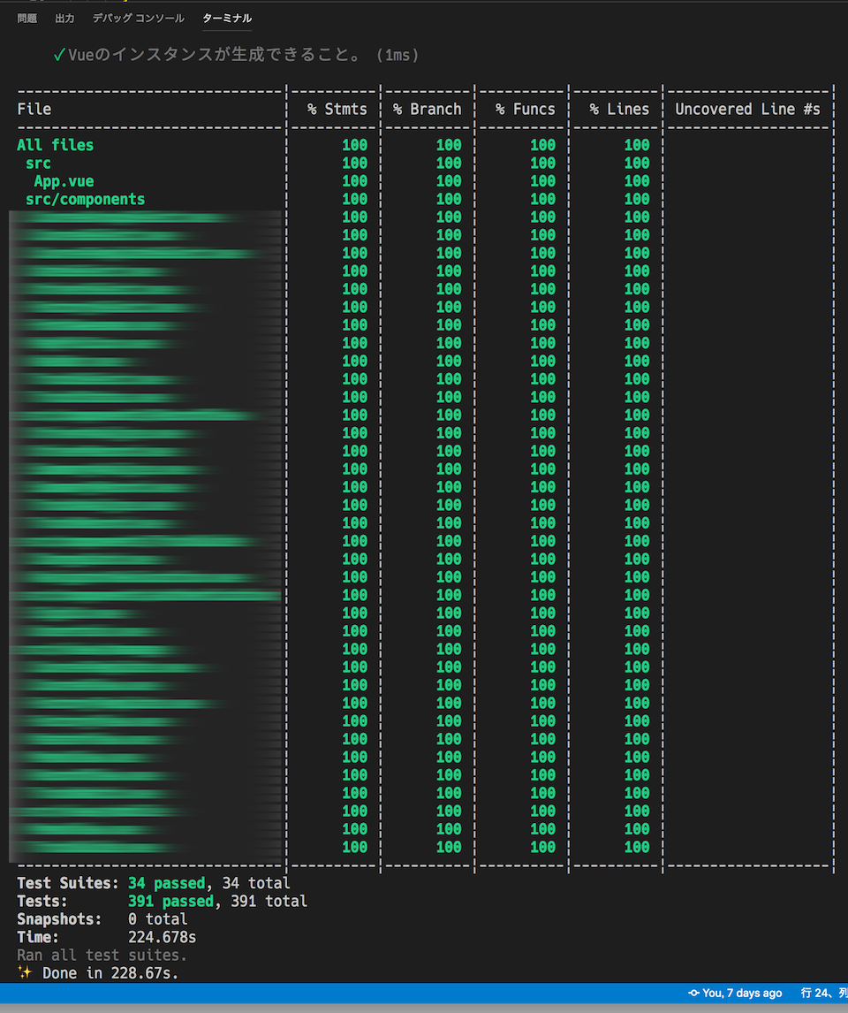Image resolution: width=848 pixels, height=1013 pixels.
Task: Click the "% Branch" column header
Action: 428,110
